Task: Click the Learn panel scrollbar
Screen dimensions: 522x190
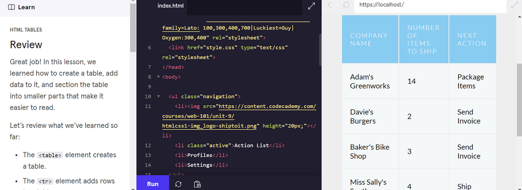Action: [x=133, y=27]
